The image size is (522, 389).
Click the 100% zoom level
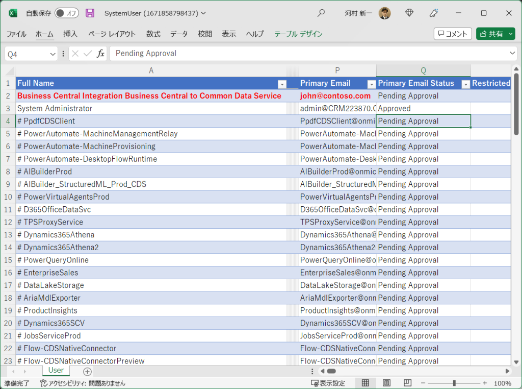point(502,383)
